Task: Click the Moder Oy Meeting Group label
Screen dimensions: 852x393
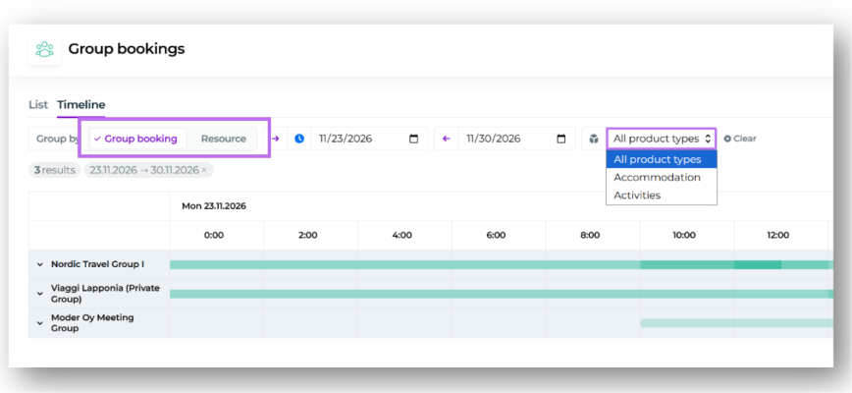Action: [x=92, y=323]
